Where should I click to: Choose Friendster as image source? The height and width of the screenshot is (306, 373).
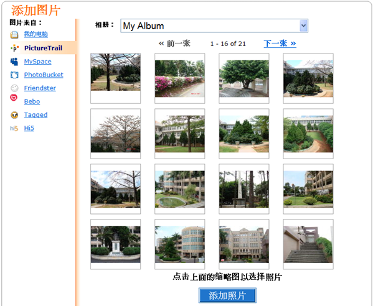point(40,88)
